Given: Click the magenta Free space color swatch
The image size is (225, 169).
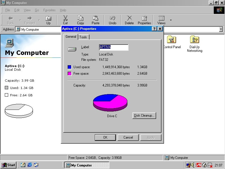Looking at the screenshot, I should pyautogui.click(x=69, y=74).
